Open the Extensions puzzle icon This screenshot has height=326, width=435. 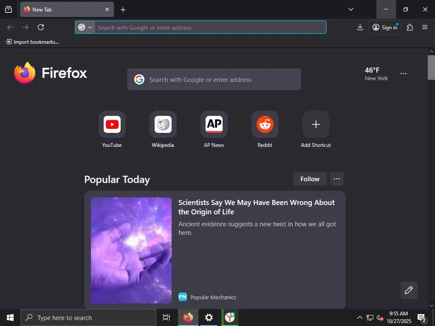pyautogui.click(x=410, y=27)
